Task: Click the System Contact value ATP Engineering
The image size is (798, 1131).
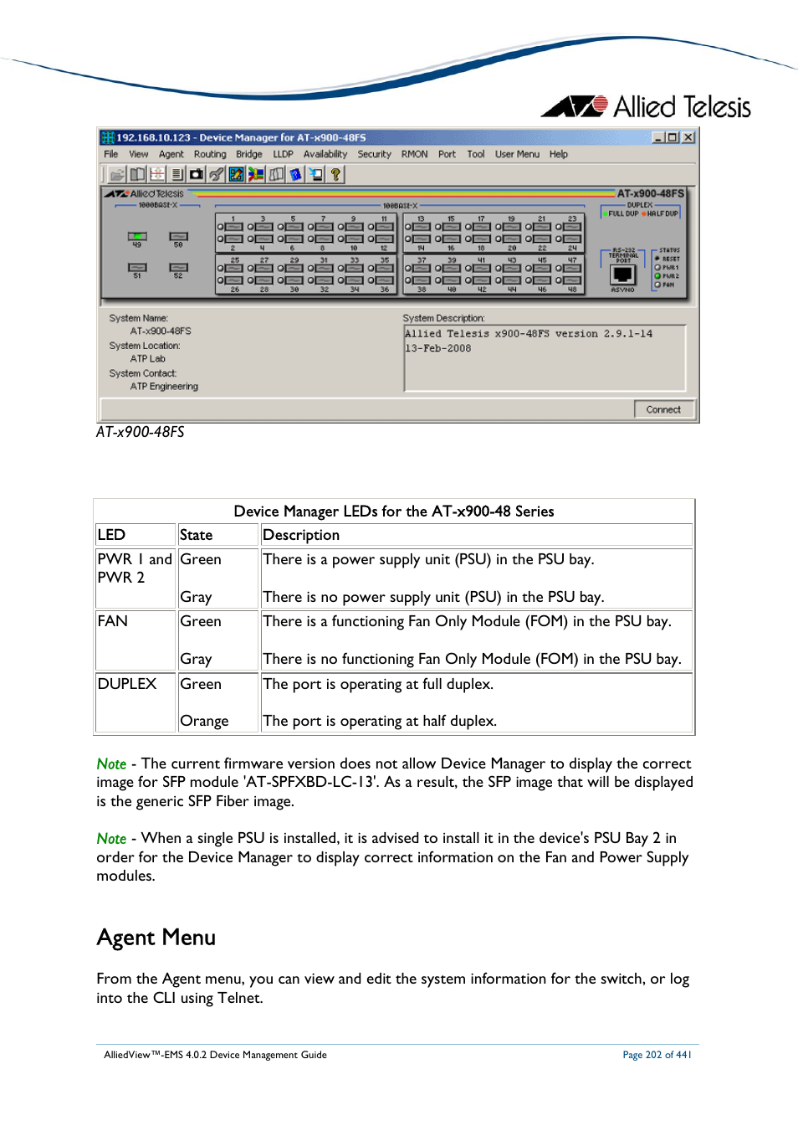Action: click(x=164, y=387)
